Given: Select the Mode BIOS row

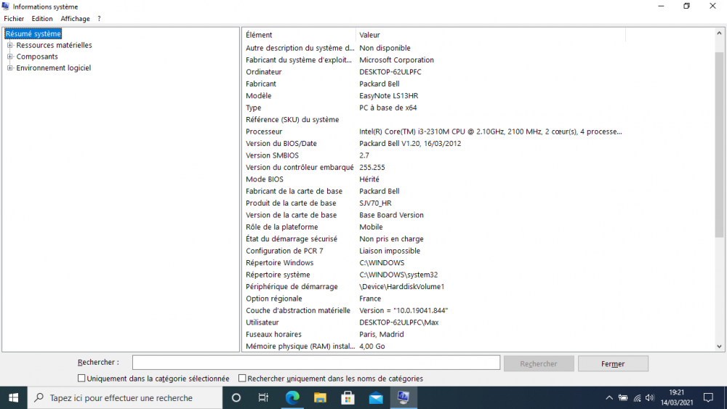Looking at the screenshot, I should tap(433, 179).
